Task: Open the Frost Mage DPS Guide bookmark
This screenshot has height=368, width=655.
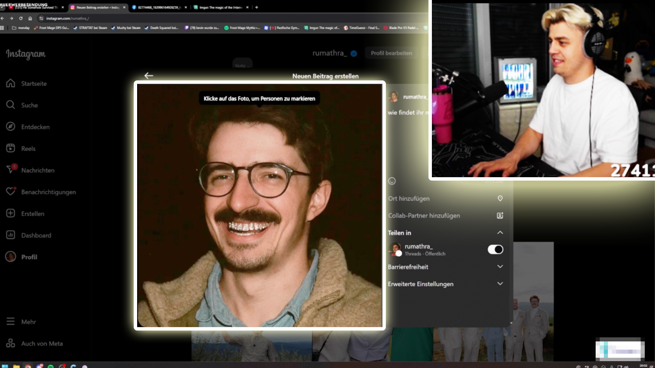Action: (x=52, y=28)
